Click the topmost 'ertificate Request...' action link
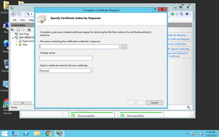Screen dimensions: 219x137 [177, 35]
